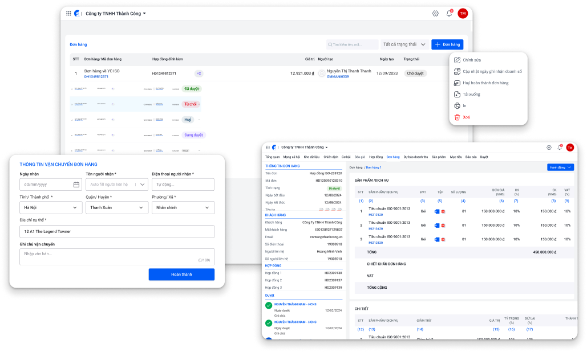587x352 pixels.
Task: Click the red trash icon beside Xoá
Action: coord(457,117)
